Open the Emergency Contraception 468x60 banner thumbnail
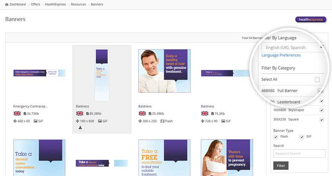 (x=39, y=73)
